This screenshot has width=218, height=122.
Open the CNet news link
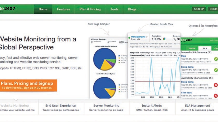[x=186, y=92]
